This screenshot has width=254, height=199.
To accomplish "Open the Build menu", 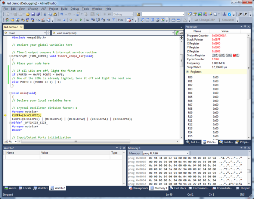I will pos(64,9).
